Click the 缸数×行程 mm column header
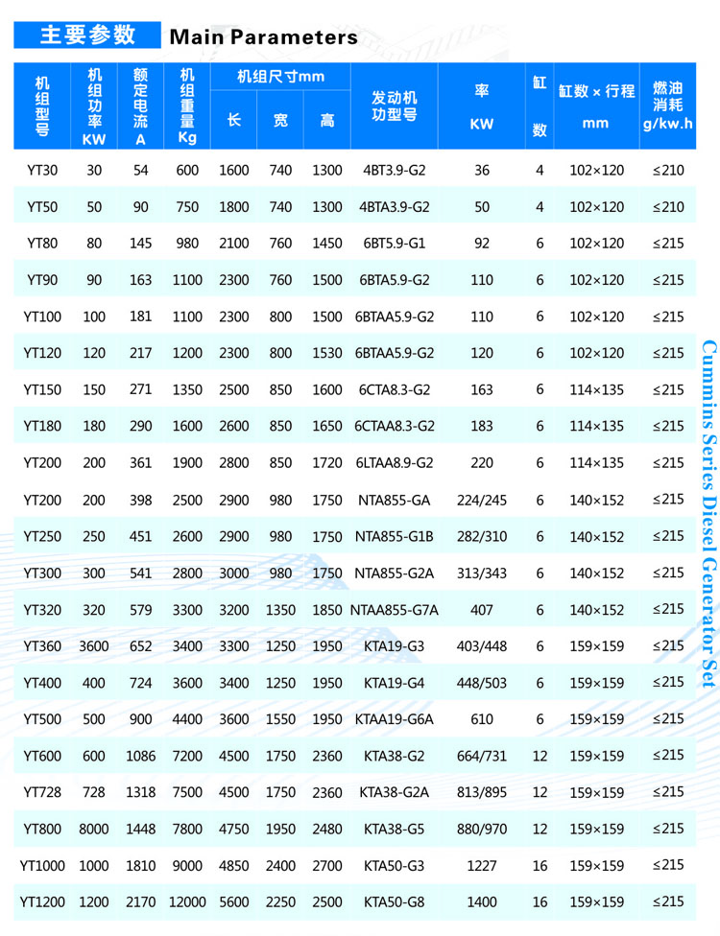720x936 pixels. coord(596,106)
